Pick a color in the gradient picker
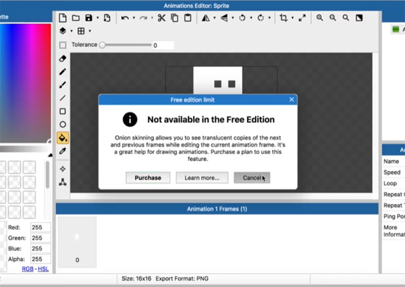The height and width of the screenshot is (287, 405). (x=25, y=83)
